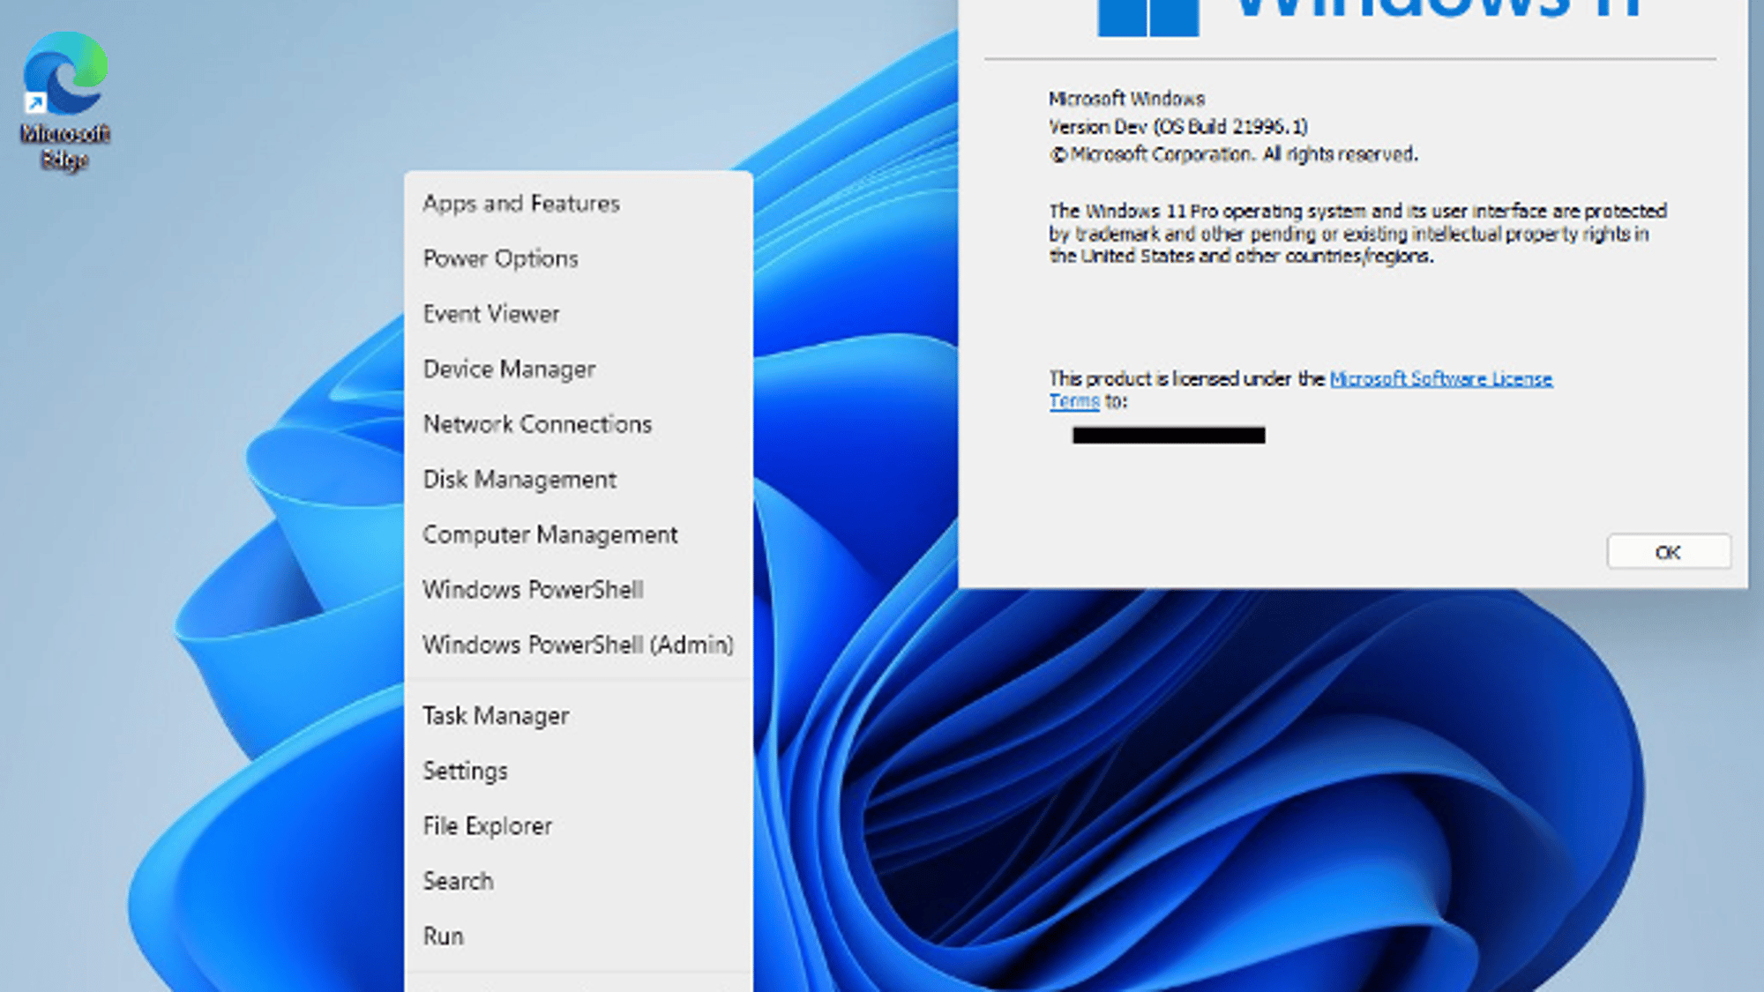Start Windows PowerShell
1764x992 pixels.
(533, 590)
